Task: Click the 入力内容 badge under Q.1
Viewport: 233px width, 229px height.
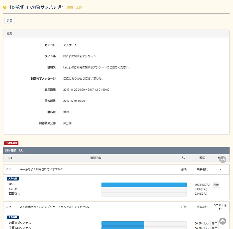Action: pos(12,179)
